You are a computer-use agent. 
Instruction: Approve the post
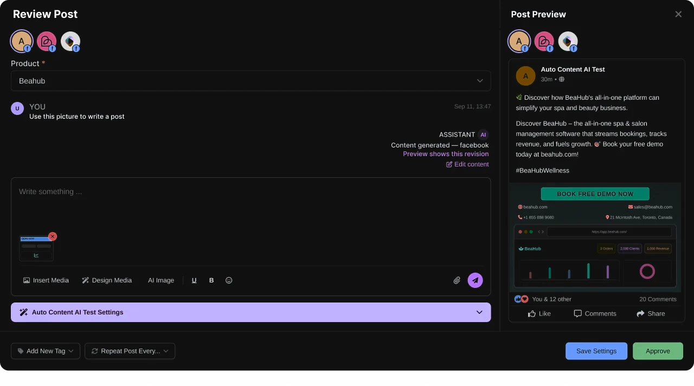pyautogui.click(x=658, y=351)
